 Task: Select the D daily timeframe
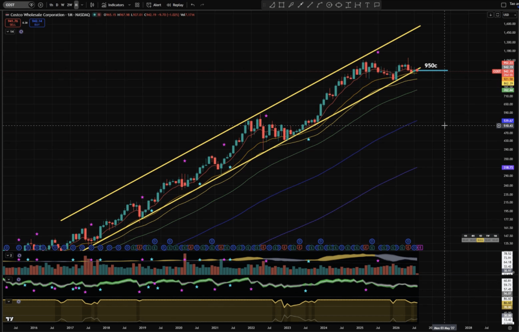(x=57, y=5)
